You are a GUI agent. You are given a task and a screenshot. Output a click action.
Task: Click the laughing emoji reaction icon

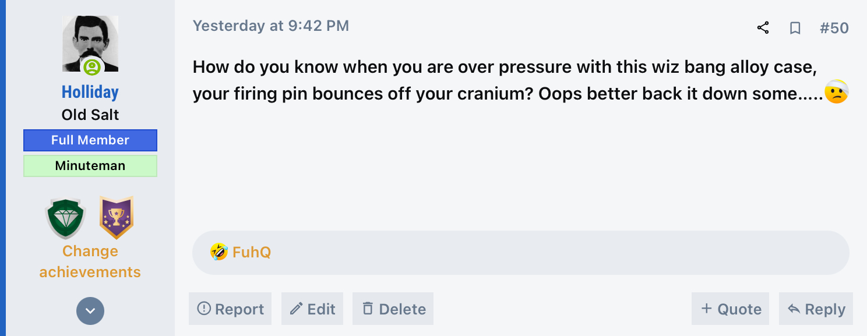218,252
